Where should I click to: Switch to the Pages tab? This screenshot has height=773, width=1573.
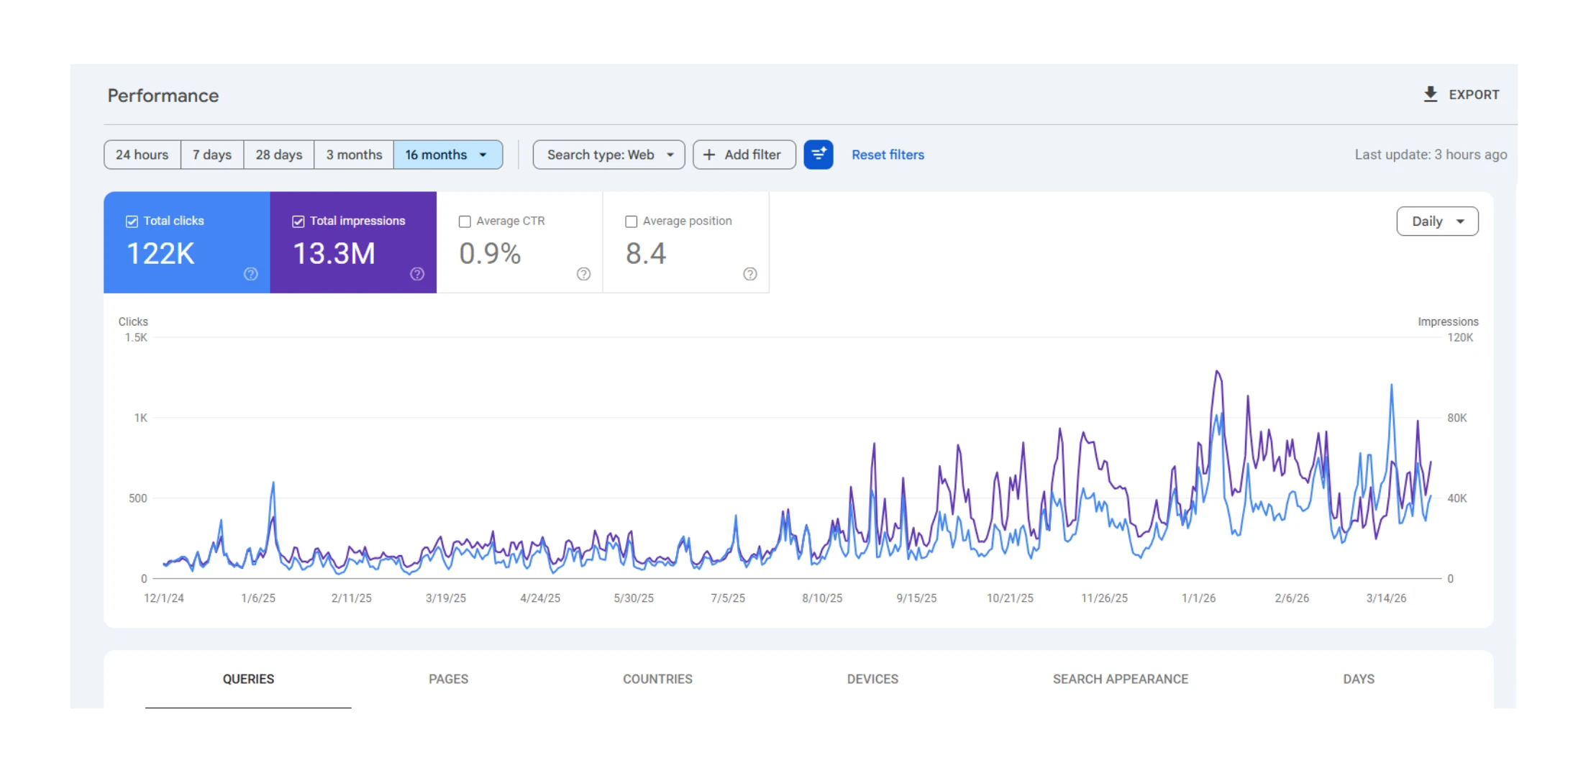448,679
